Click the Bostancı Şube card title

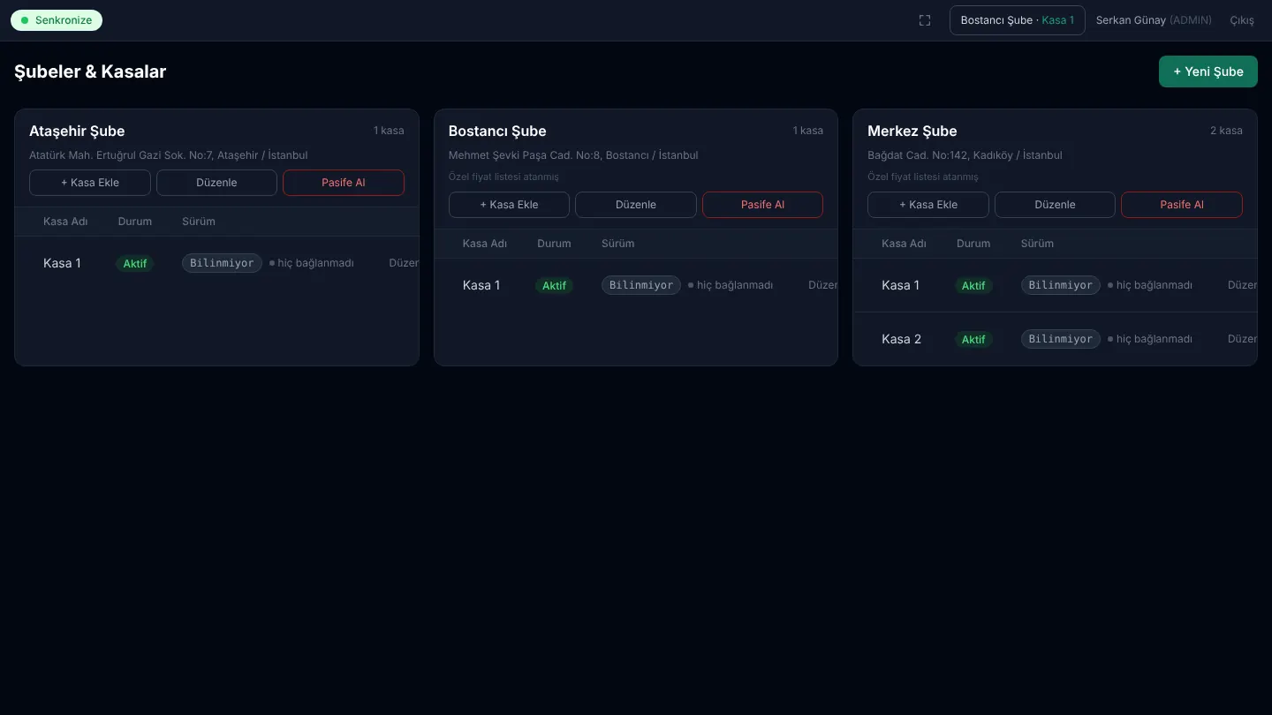(497, 131)
